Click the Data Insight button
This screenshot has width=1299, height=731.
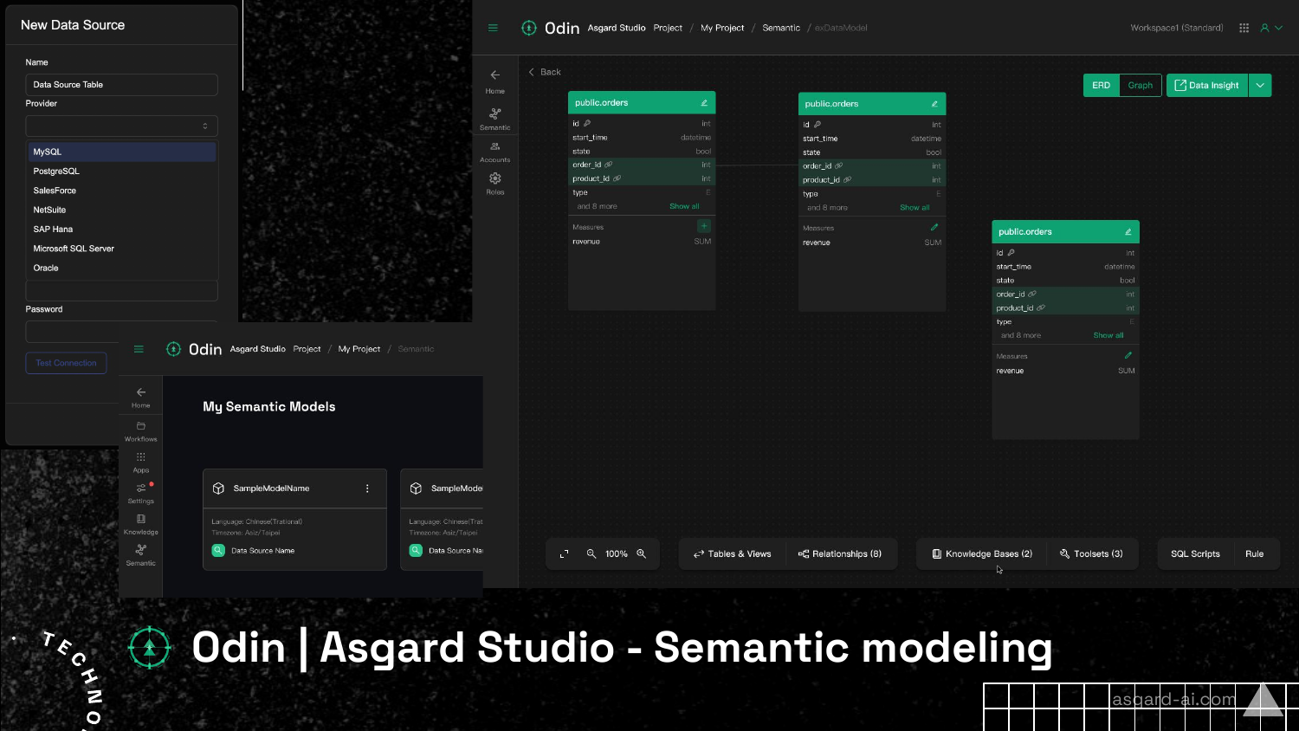pos(1207,85)
